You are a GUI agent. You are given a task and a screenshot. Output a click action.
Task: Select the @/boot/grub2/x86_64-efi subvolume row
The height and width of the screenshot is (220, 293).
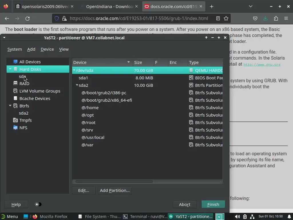click(x=147, y=100)
